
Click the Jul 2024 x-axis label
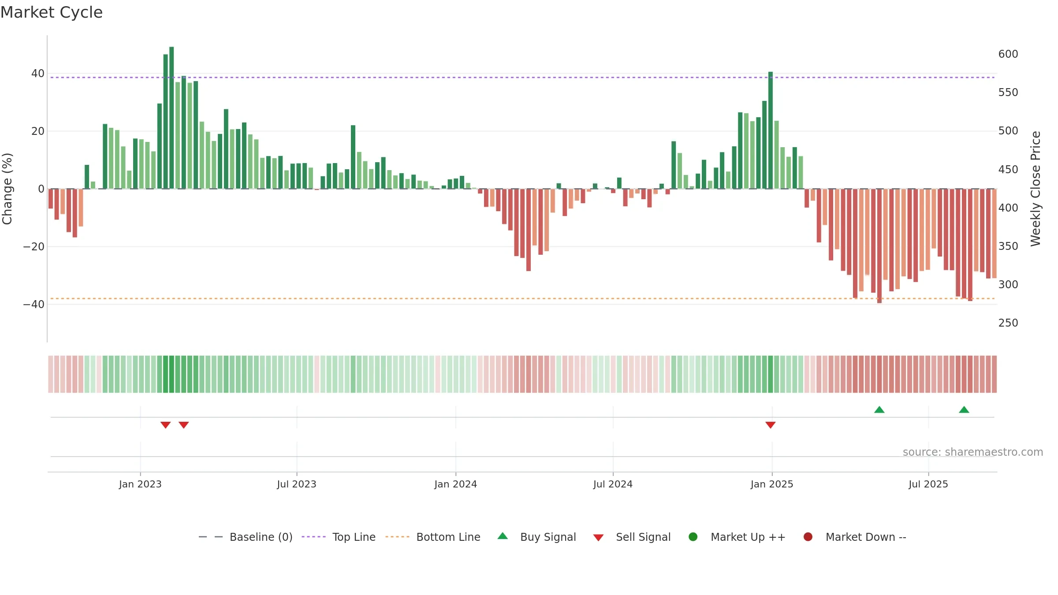[613, 484]
